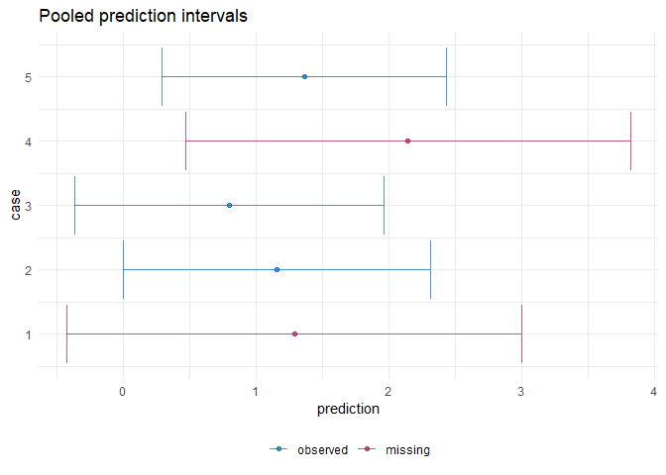The width and height of the screenshot is (666, 475).
Task: Click the 'Pooled prediction intervals' title
Action: click(143, 17)
